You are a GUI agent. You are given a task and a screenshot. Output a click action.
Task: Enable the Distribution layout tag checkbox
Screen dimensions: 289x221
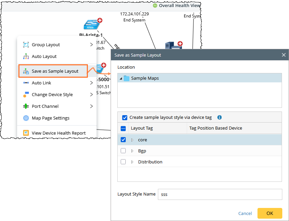123,162
